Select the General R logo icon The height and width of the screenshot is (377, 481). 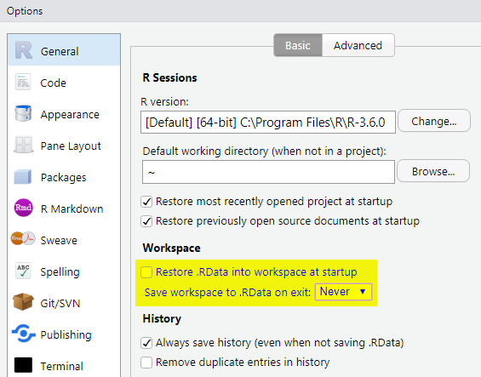(x=24, y=50)
